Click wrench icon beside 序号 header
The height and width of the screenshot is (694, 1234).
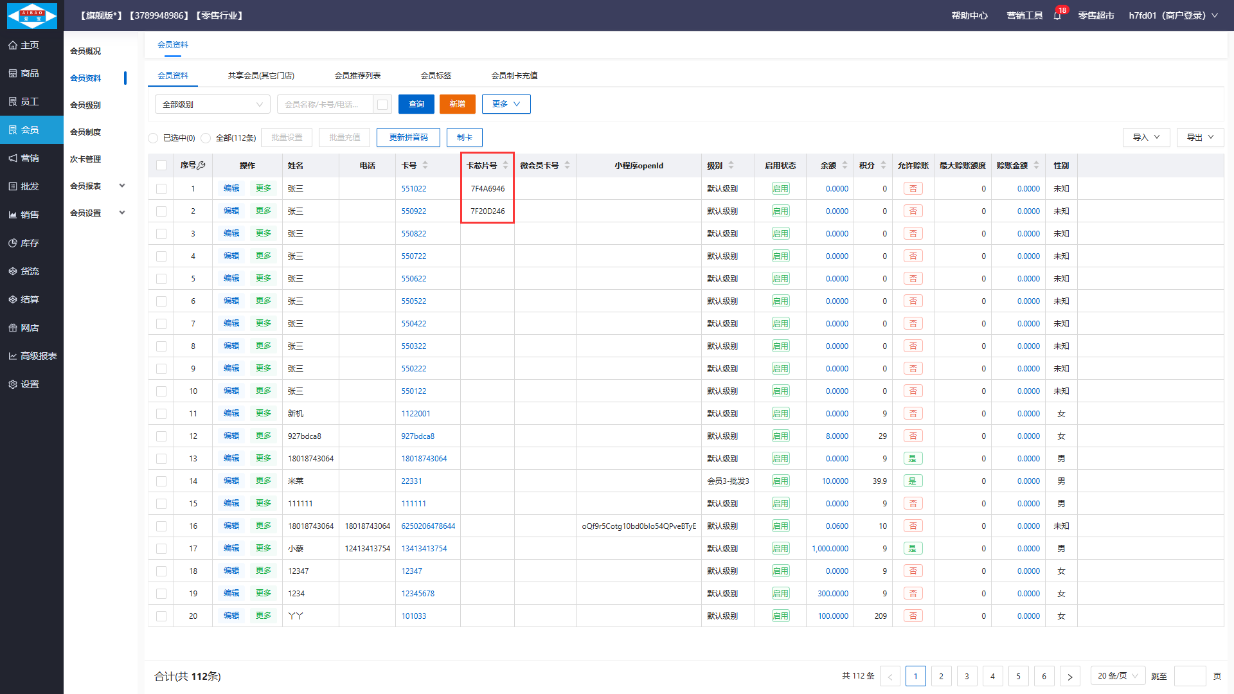pyautogui.click(x=201, y=165)
